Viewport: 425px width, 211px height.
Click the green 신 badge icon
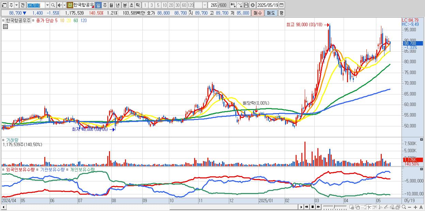tap(70, 5)
